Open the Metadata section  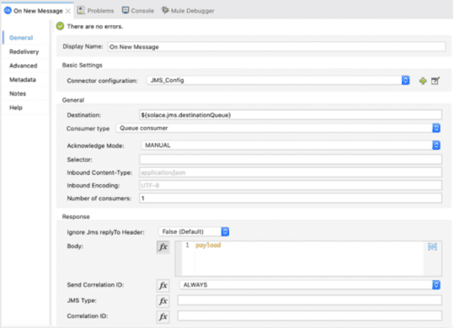pos(23,79)
